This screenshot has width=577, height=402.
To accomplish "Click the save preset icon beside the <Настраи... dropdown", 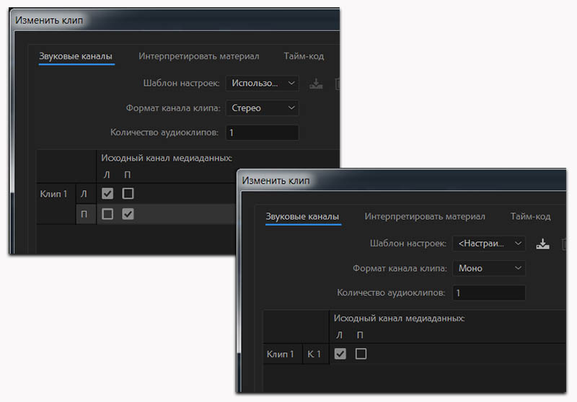I will pyautogui.click(x=542, y=244).
